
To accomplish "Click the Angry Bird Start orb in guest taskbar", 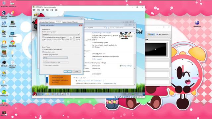I will click(x=35, y=94).
